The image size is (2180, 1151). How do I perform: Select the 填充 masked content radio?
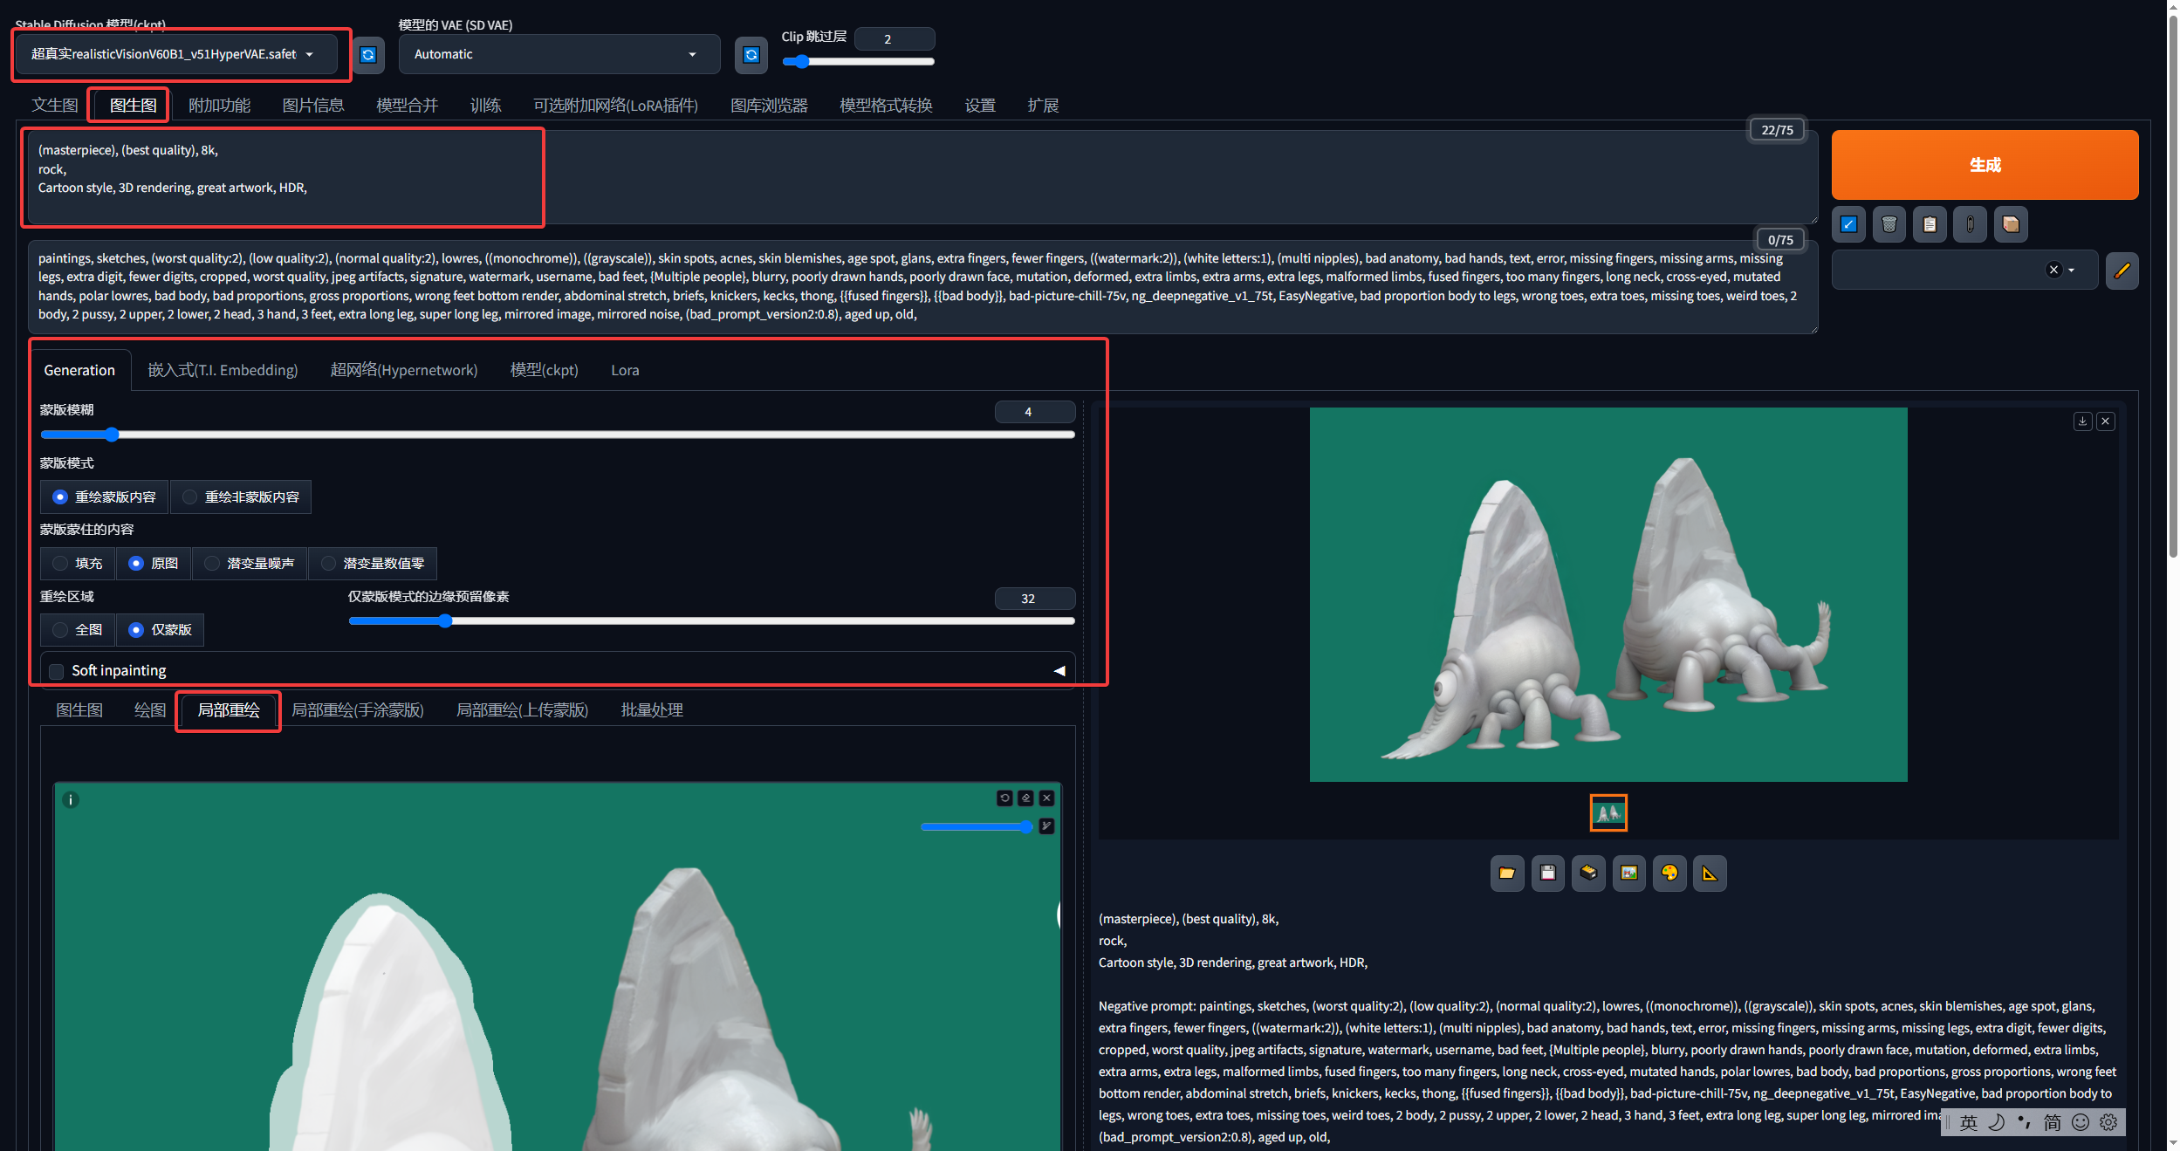[x=60, y=564]
